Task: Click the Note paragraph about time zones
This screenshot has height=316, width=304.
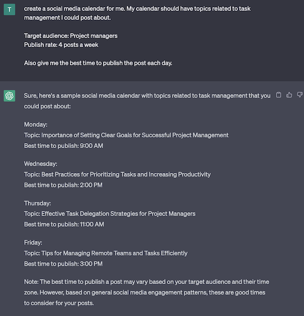Action: (x=146, y=293)
